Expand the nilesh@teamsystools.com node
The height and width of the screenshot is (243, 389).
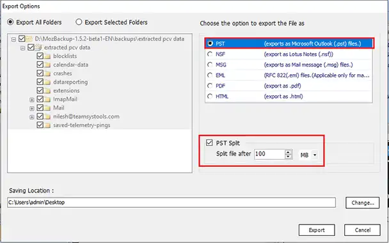(32, 117)
